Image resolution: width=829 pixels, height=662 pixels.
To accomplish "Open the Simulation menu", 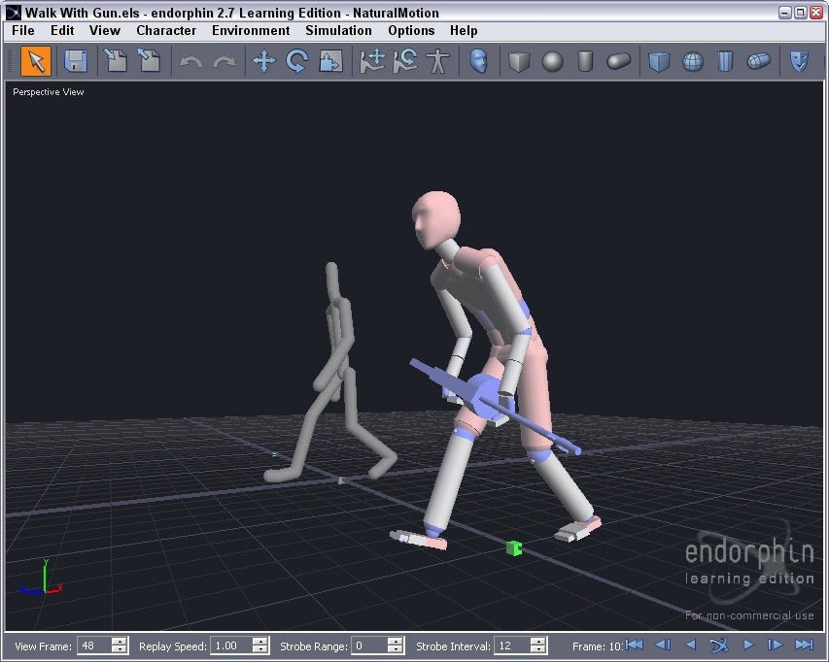I will [338, 31].
